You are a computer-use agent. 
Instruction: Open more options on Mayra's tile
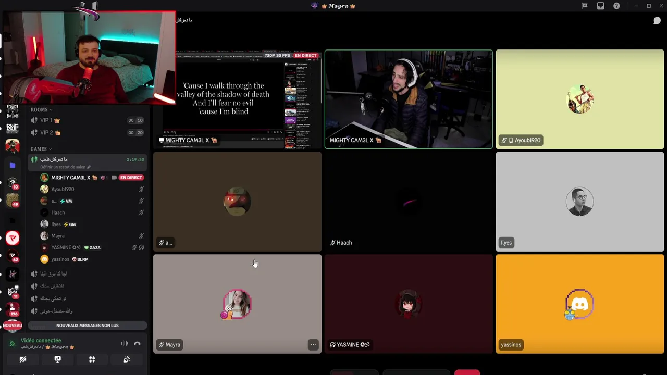pyautogui.click(x=313, y=345)
